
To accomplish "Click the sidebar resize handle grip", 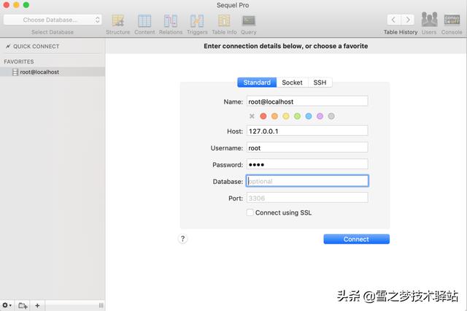I will click(x=101, y=305).
